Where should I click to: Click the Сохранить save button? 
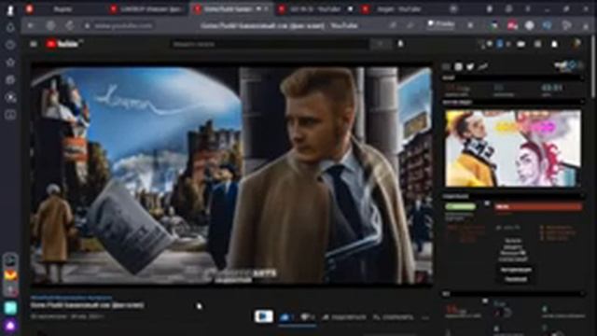393,317
